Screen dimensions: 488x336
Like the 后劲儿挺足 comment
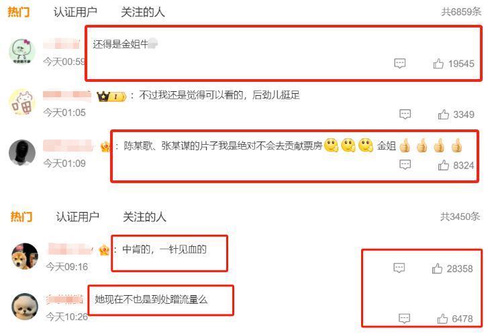pyautogui.click(x=444, y=115)
